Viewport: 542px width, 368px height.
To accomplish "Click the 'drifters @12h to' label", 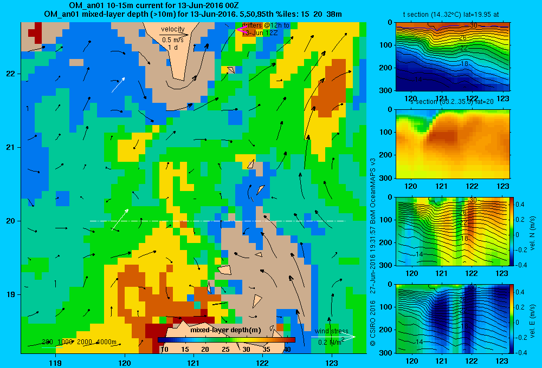I will [x=266, y=25].
